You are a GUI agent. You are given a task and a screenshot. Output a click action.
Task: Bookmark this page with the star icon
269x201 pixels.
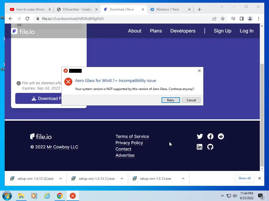pyautogui.click(x=223, y=19)
